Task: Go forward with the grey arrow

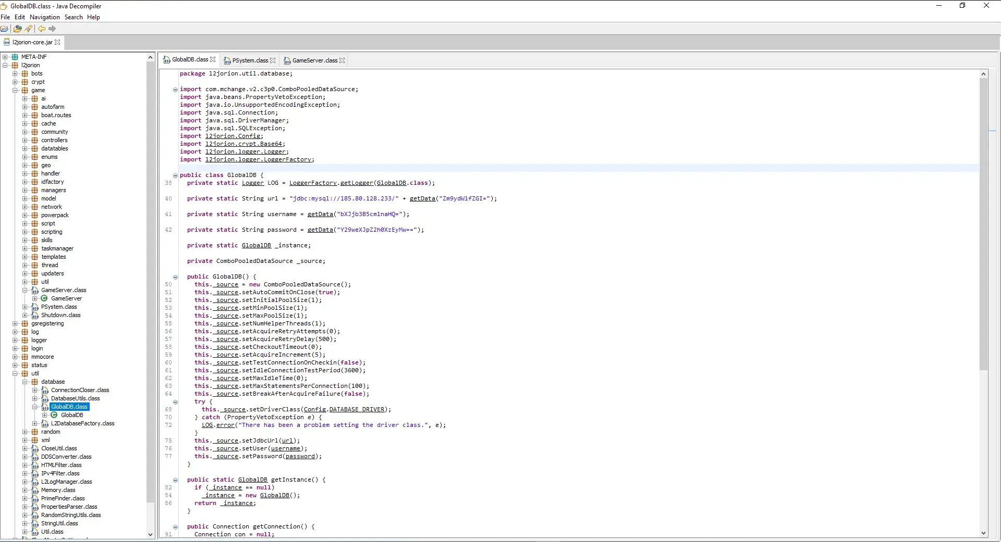Action: (x=52, y=29)
